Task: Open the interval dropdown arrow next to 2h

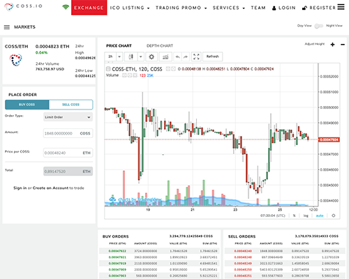Action: pyautogui.click(x=119, y=56)
